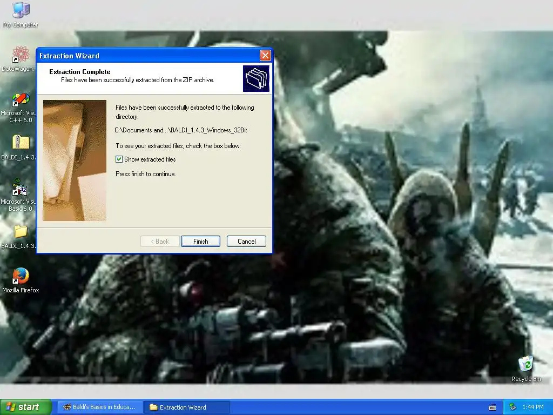
Task: Activate Extraction Wizard taskbar button
Action: click(187, 407)
